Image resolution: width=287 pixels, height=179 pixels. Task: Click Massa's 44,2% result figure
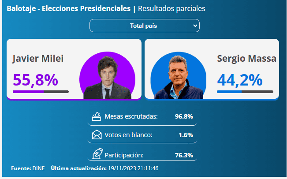coord(240,79)
